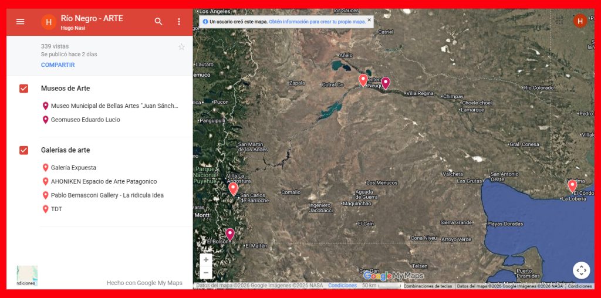Click the zoom out minus button
Image resolution: width=601 pixels, height=298 pixels.
coord(206,273)
